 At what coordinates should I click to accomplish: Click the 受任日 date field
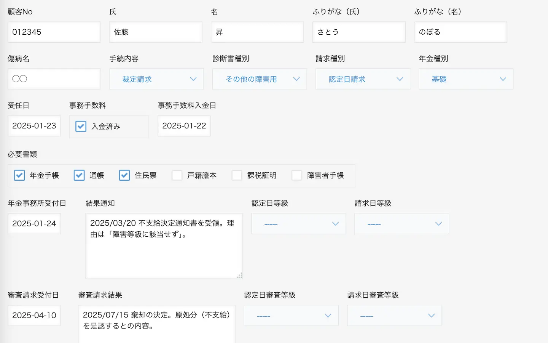pos(34,126)
